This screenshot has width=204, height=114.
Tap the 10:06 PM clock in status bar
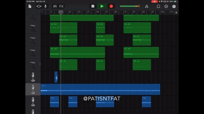point(31,1)
